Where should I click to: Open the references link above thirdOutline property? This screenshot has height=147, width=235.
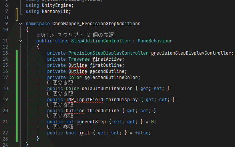pyautogui.click(x=60, y=105)
